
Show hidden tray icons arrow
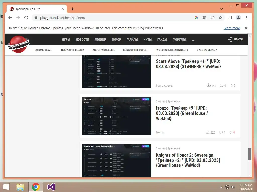tap(221, 187)
